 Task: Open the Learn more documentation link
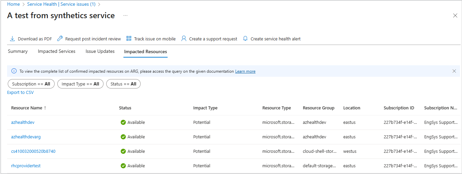coord(245,71)
